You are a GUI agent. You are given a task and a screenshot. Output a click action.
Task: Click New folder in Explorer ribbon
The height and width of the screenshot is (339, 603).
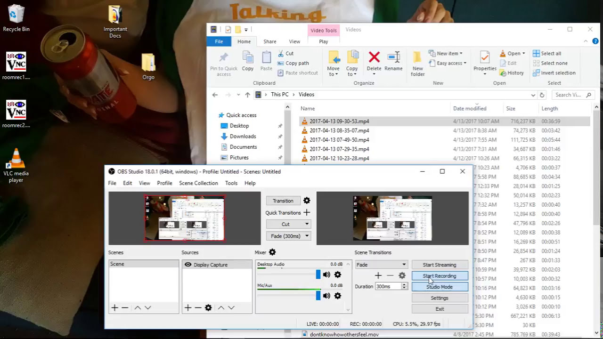[417, 64]
